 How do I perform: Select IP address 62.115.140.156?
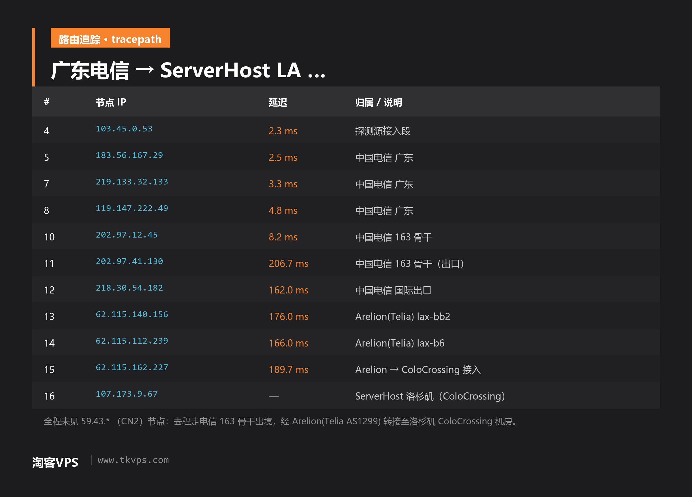point(132,315)
